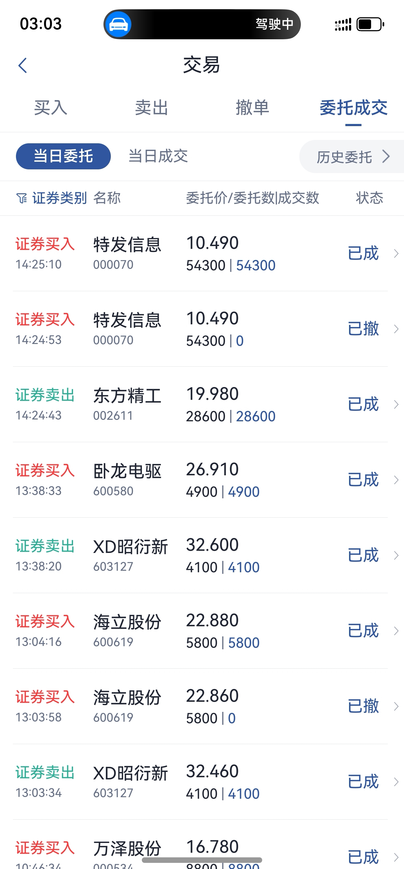Switch to the 当日成交 view
Viewport: 404px width, 869px height.
(x=158, y=156)
